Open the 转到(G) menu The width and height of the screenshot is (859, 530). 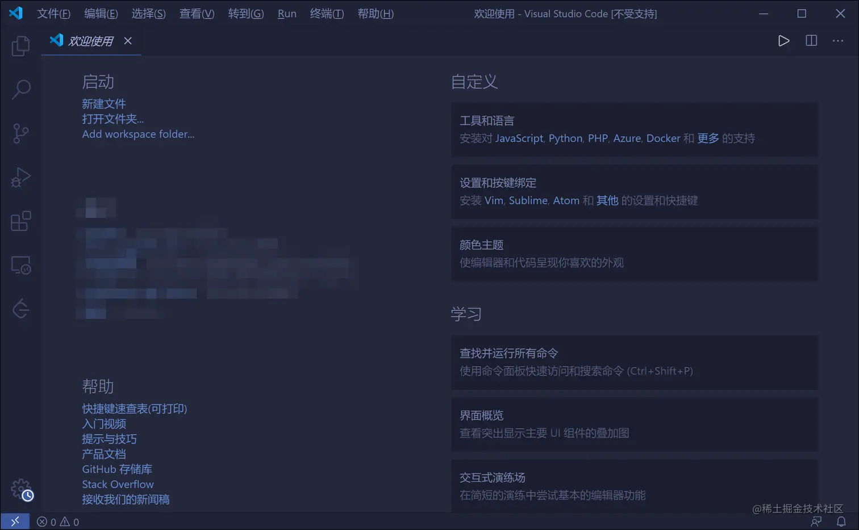[246, 14]
